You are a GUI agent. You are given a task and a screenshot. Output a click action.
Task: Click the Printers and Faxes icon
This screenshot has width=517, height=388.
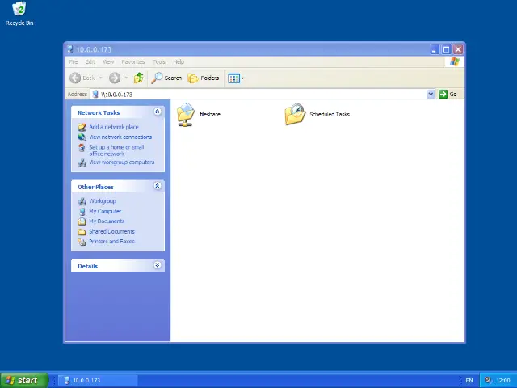coord(82,242)
